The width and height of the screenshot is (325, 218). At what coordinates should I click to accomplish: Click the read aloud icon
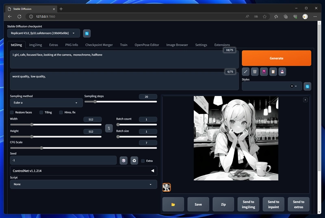(x=247, y=17)
